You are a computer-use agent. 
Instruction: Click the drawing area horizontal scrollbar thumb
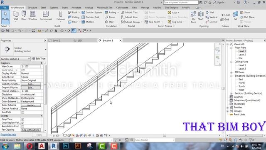click(165, 135)
